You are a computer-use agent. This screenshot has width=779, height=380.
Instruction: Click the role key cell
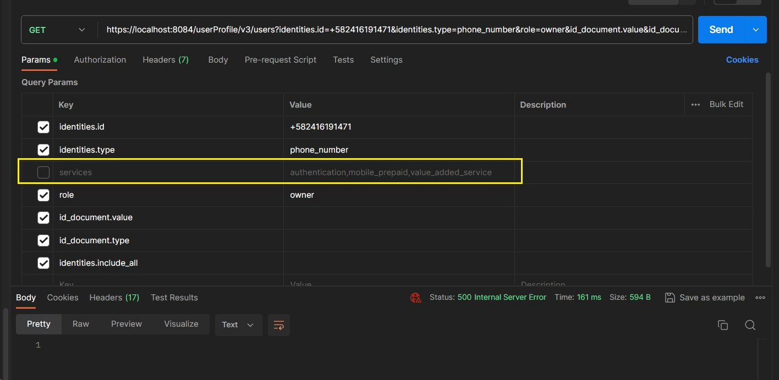[168, 195]
